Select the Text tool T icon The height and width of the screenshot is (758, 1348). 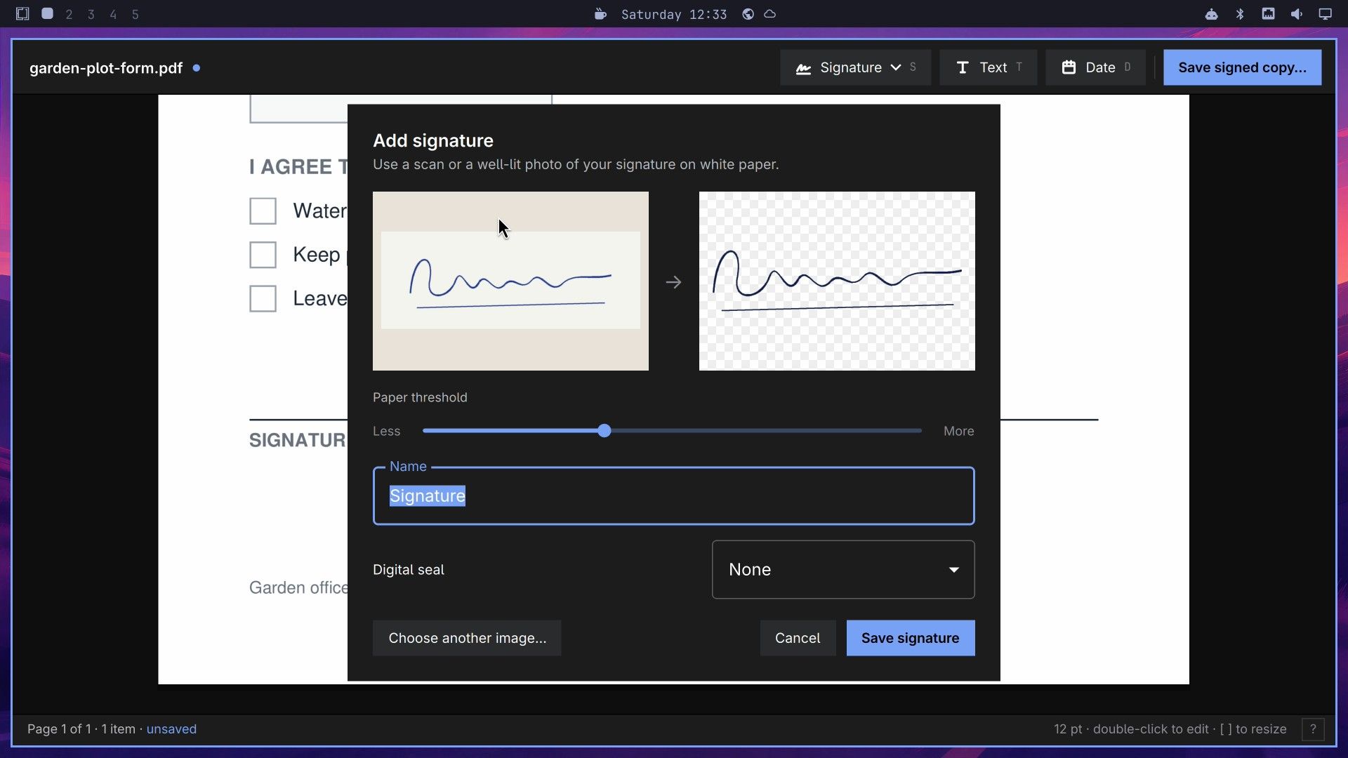point(963,67)
